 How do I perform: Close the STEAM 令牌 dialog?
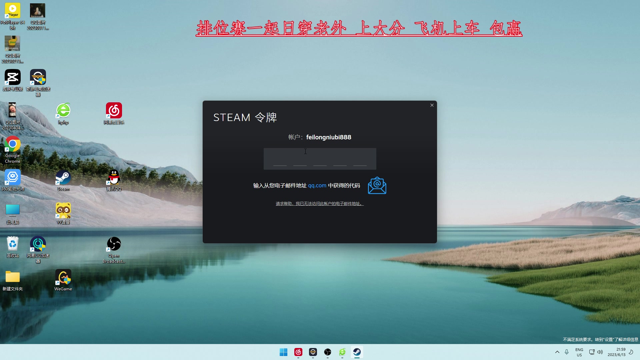point(432,105)
